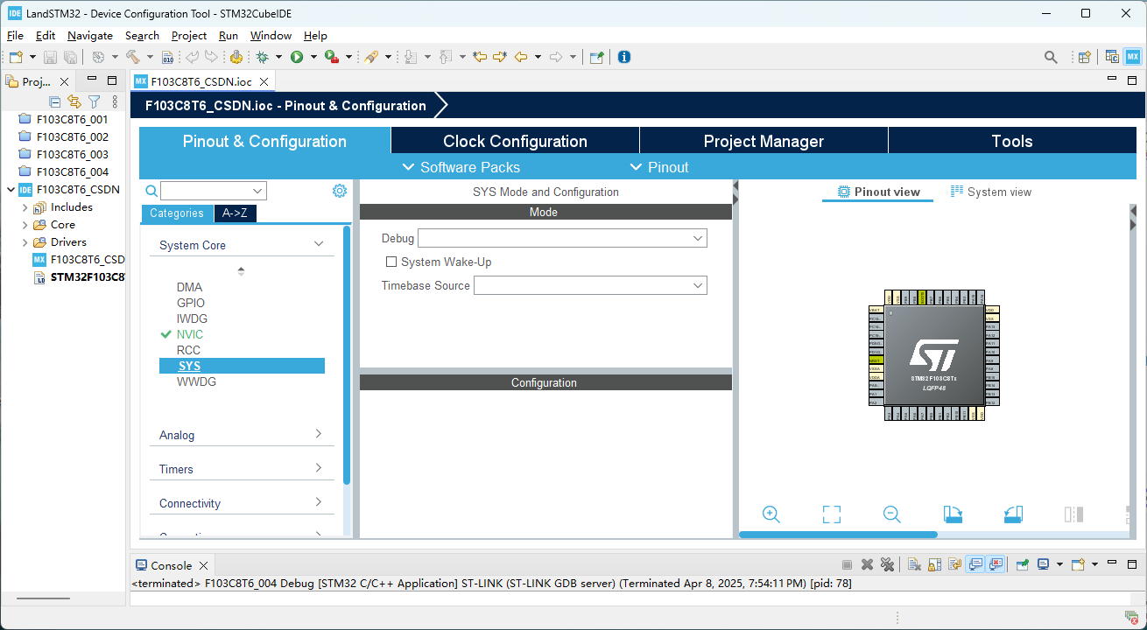Open the Project menu

[189, 36]
